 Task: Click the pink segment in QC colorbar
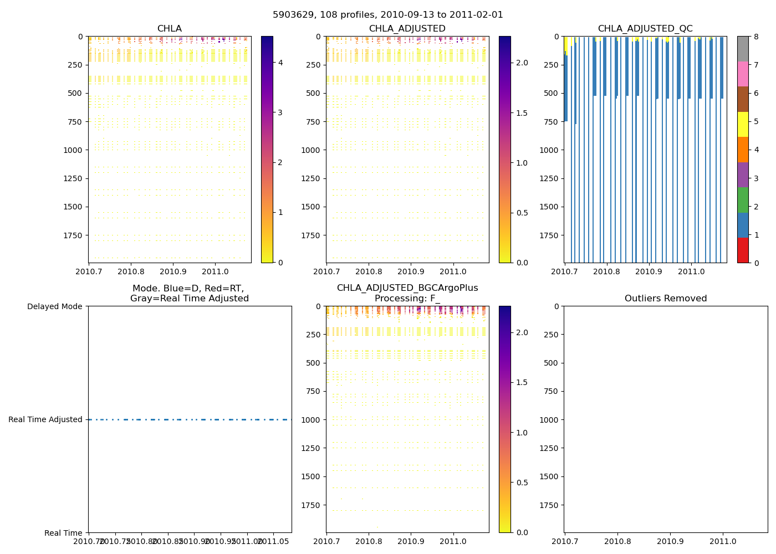coord(743,74)
